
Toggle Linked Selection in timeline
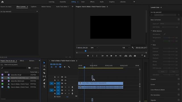coord(60,67)
